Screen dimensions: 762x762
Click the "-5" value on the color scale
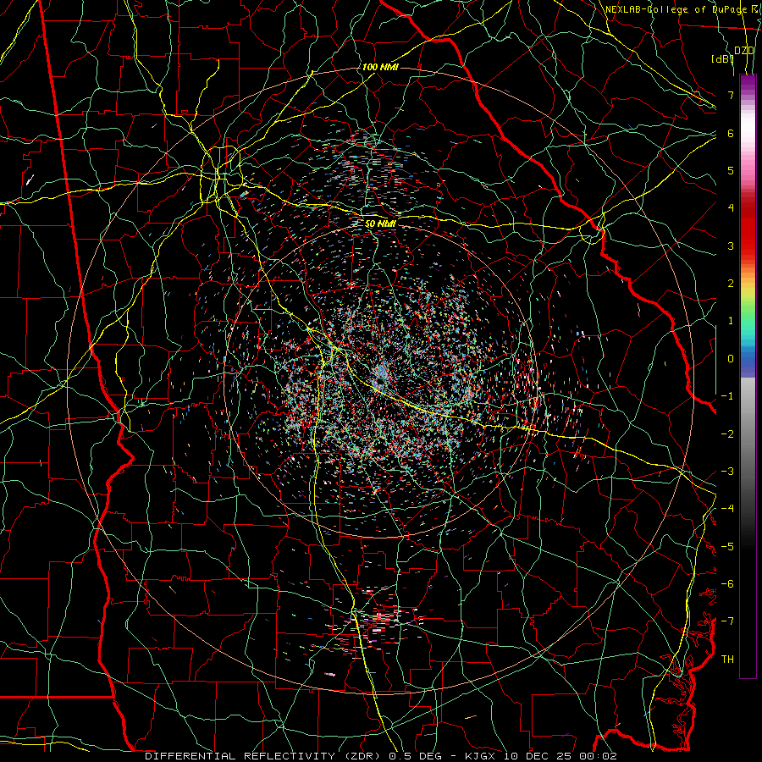pyautogui.click(x=727, y=547)
